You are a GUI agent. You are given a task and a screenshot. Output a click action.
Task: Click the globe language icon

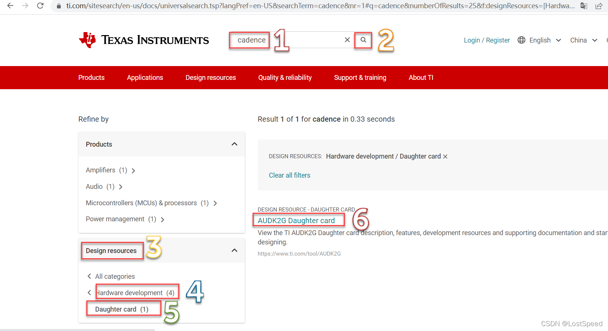[521, 40]
